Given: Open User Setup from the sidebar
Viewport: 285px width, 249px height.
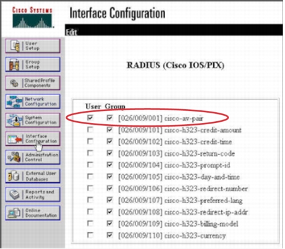Looking at the screenshot, I should coord(33,46).
